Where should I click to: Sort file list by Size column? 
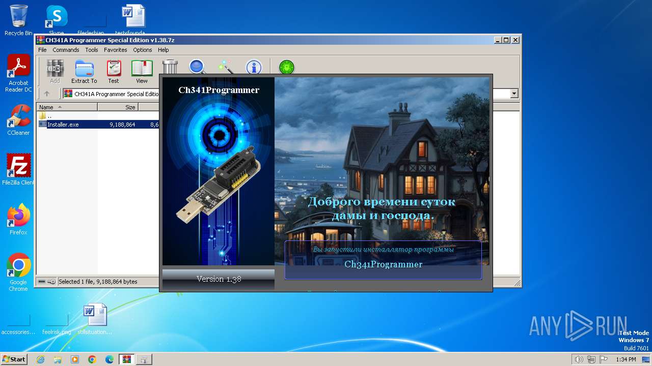[118, 107]
